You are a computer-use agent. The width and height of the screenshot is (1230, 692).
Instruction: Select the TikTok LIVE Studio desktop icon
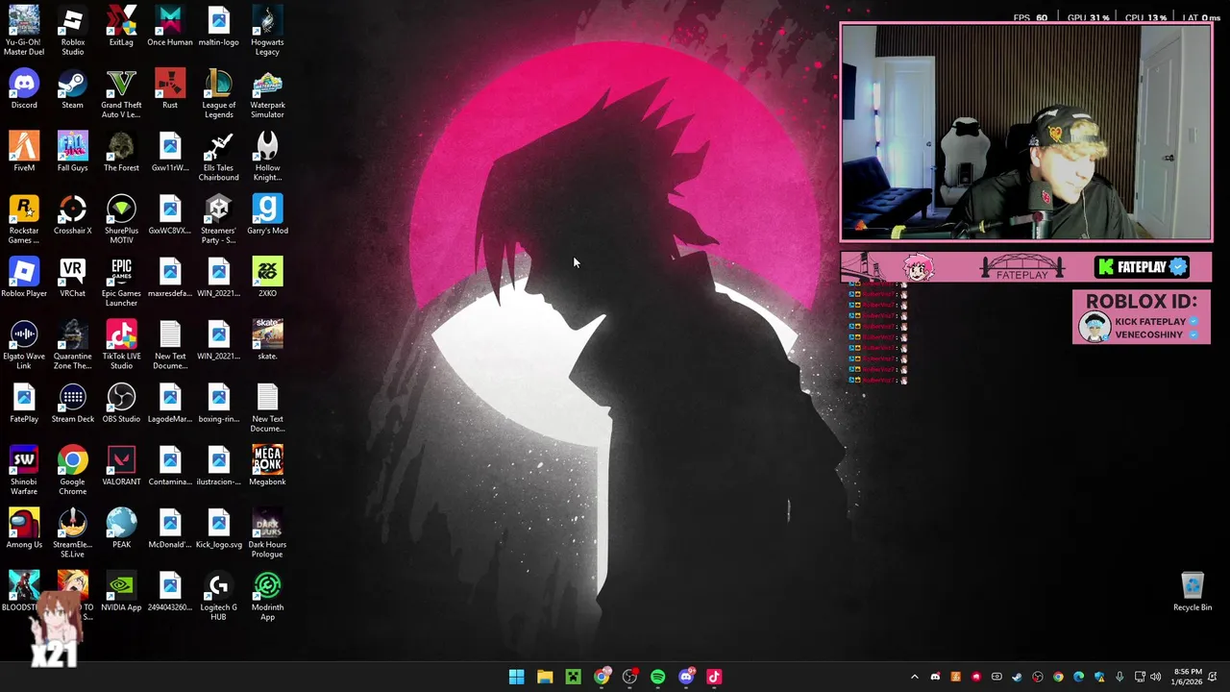point(121,344)
